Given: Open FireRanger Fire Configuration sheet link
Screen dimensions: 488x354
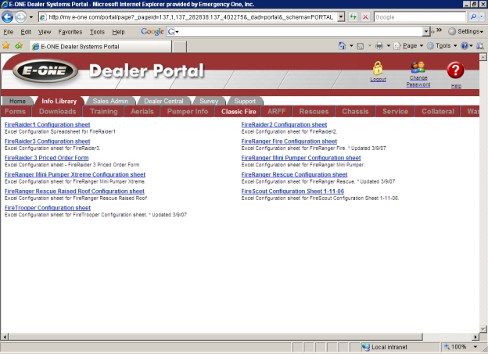Looking at the screenshot, I should tap(289, 141).
